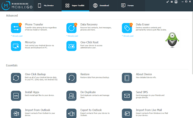The width and height of the screenshot is (193, 118).
Task: Open the Send SMS envelope icon
Action: pyautogui.click(x=127, y=96)
